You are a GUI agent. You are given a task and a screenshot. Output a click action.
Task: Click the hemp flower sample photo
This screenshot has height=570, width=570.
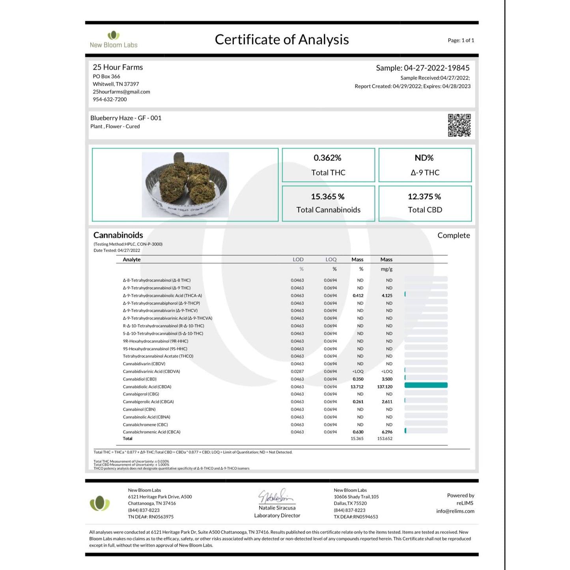point(185,185)
